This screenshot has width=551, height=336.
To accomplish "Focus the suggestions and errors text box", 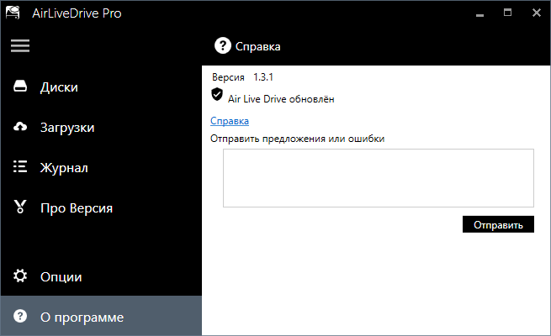I will 379,178.
